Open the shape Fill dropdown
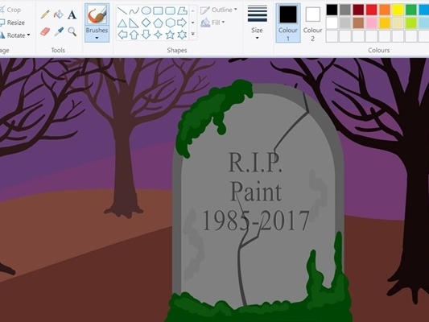 [x=212, y=23]
